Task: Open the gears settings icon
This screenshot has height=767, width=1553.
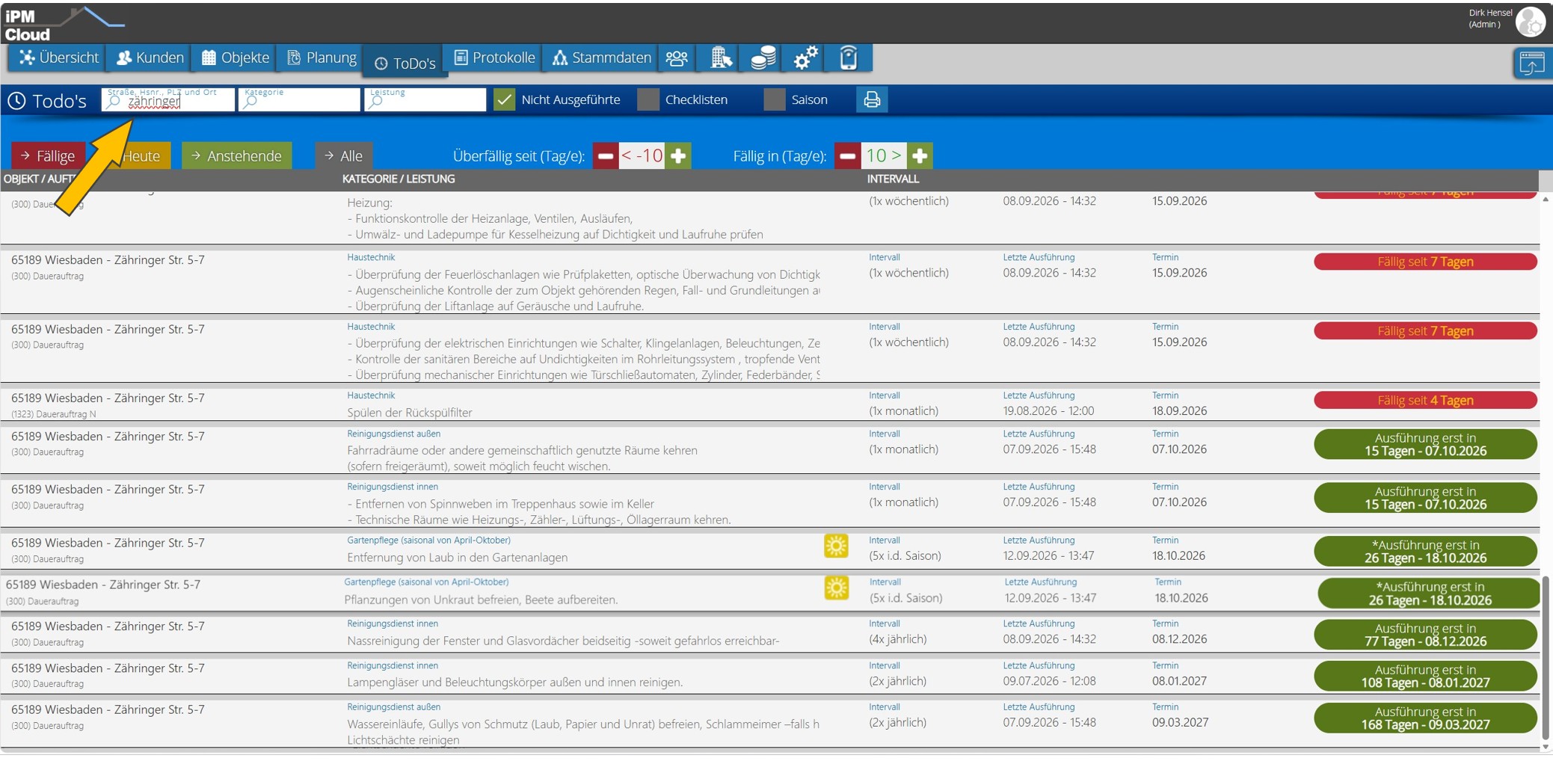Action: [x=805, y=58]
